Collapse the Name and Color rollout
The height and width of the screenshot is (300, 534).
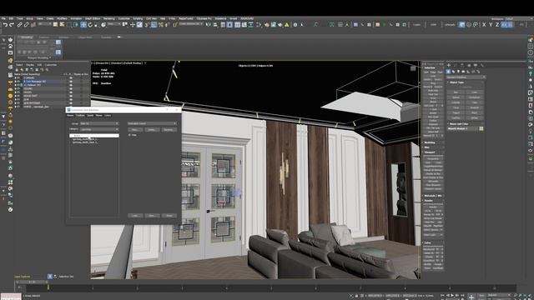pos(458,124)
